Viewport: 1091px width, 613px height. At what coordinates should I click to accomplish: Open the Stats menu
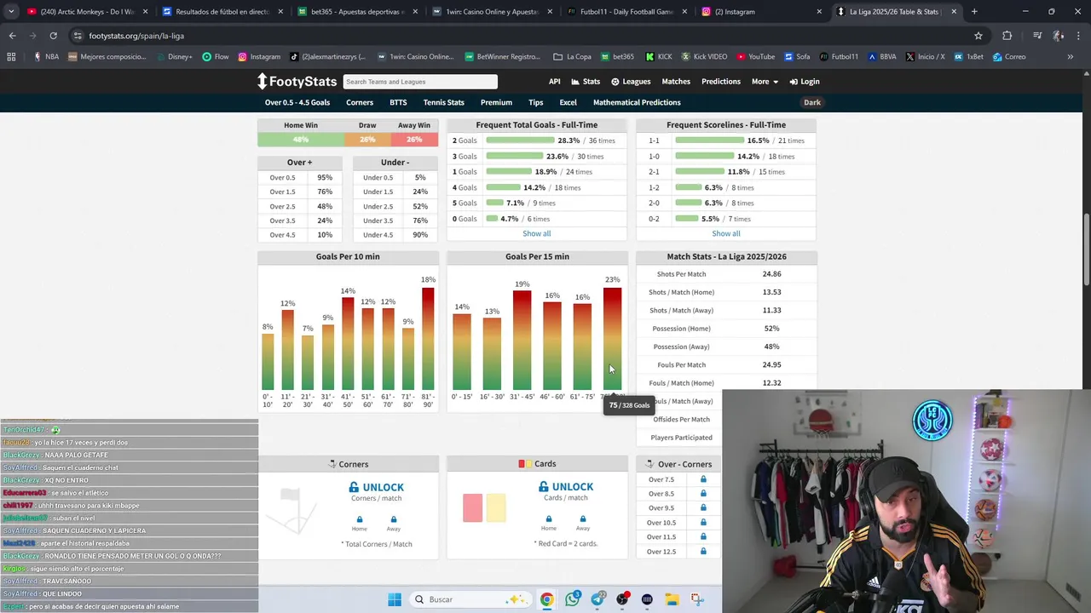coord(586,82)
